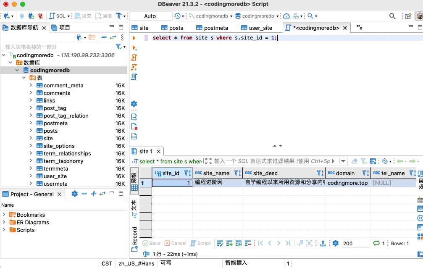Image resolution: width=423 pixels, height=268 pixels.
Task: Open the Auto transaction mode dropdown
Action: (150, 16)
